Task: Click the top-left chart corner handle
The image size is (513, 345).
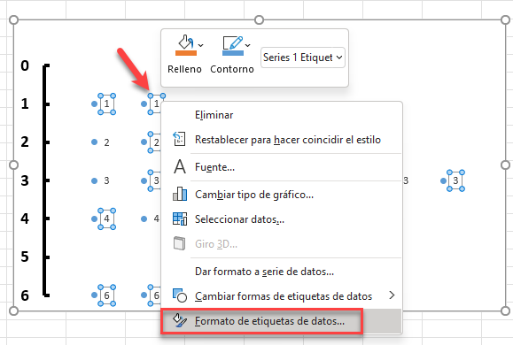Action: tap(14, 20)
